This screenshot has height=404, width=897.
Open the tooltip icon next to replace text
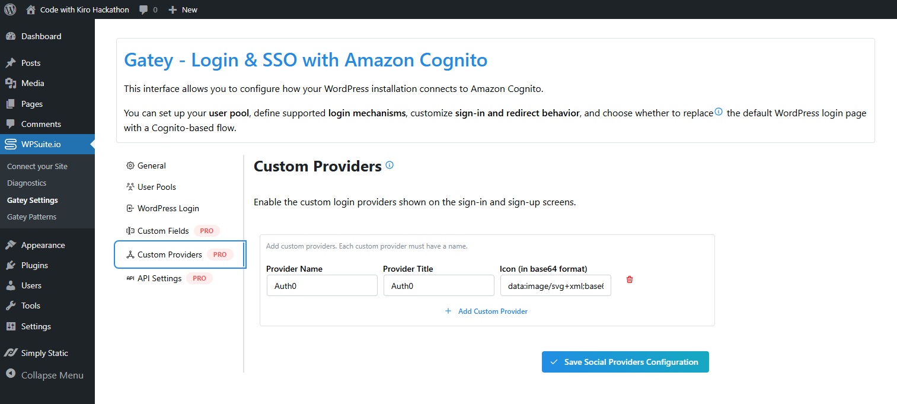point(718,111)
